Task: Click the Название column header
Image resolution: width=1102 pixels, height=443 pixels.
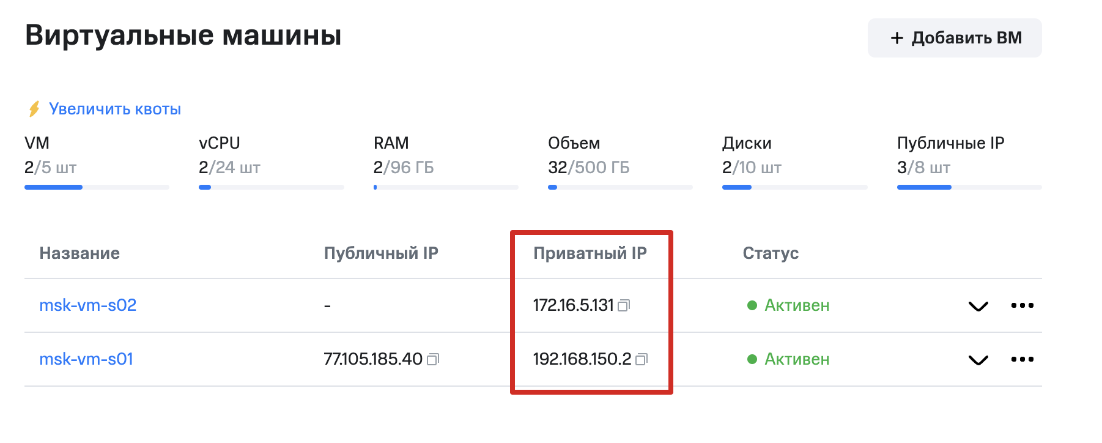Action: [x=80, y=253]
